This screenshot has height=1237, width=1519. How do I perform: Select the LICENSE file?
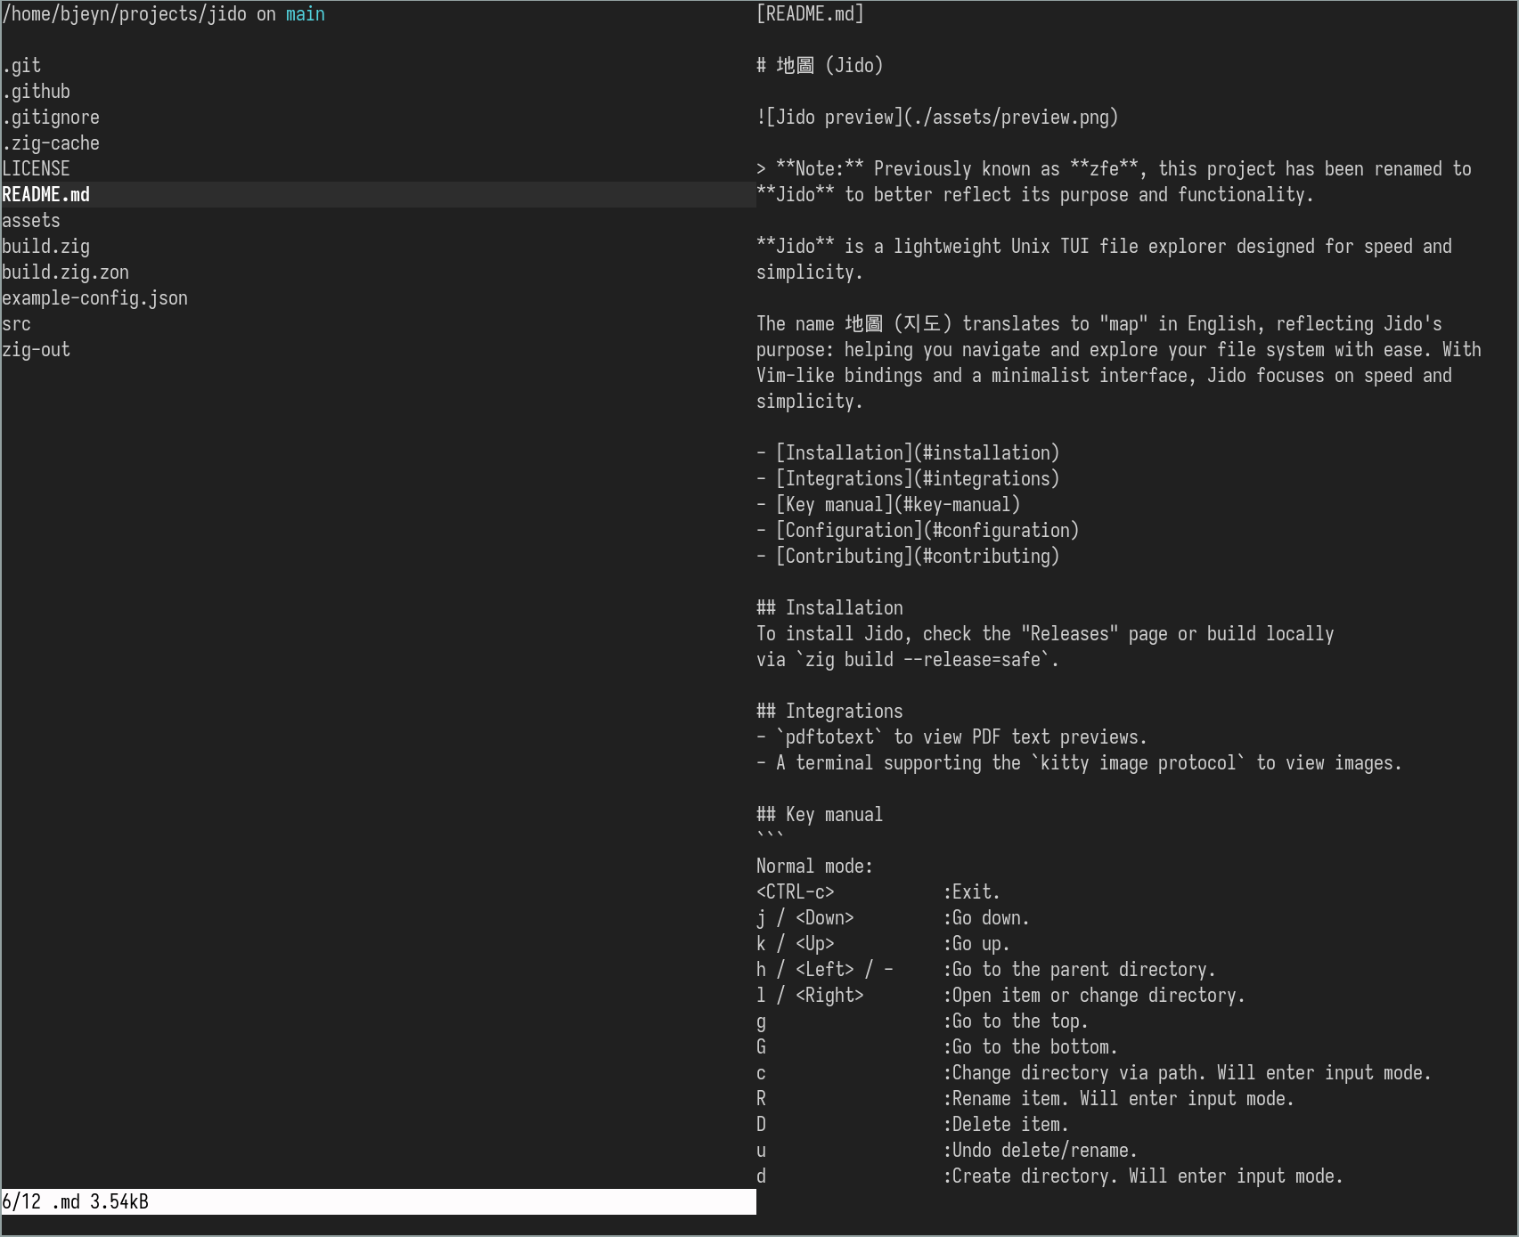click(x=36, y=169)
